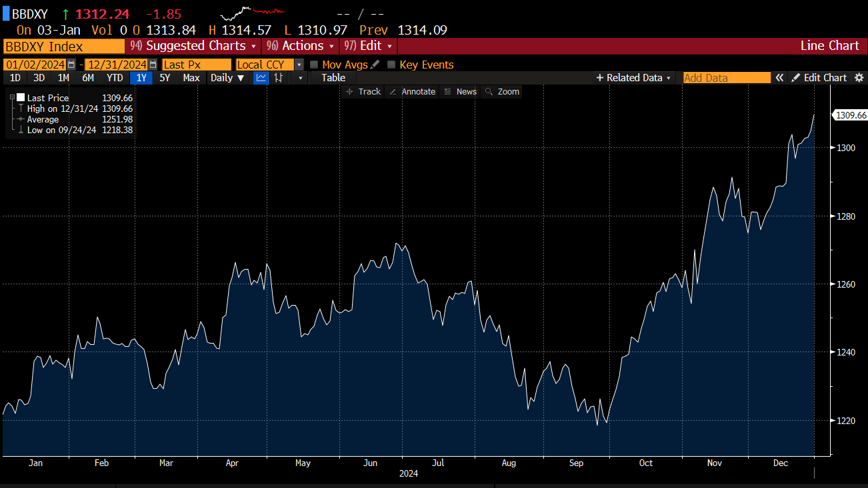Activate the Track crosshair tool

click(363, 92)
